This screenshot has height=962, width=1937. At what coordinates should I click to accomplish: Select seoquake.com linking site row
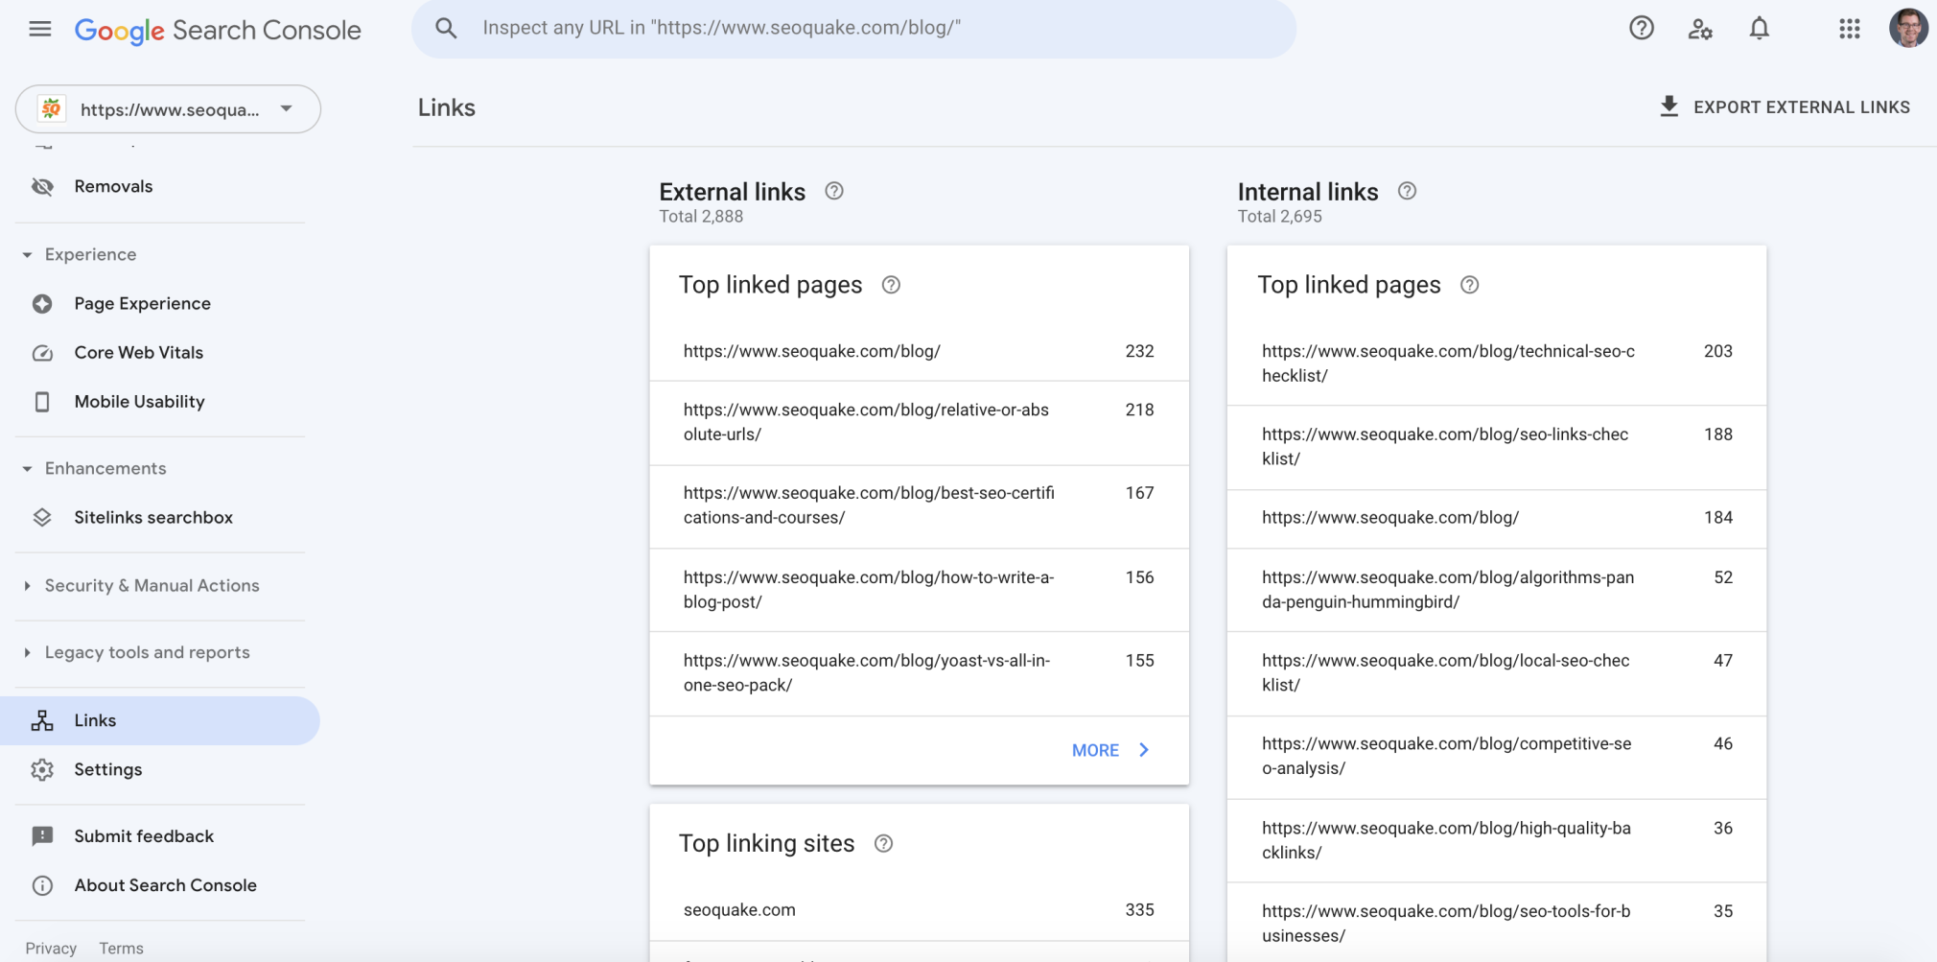pyautogui.click(x=919, y=910)
